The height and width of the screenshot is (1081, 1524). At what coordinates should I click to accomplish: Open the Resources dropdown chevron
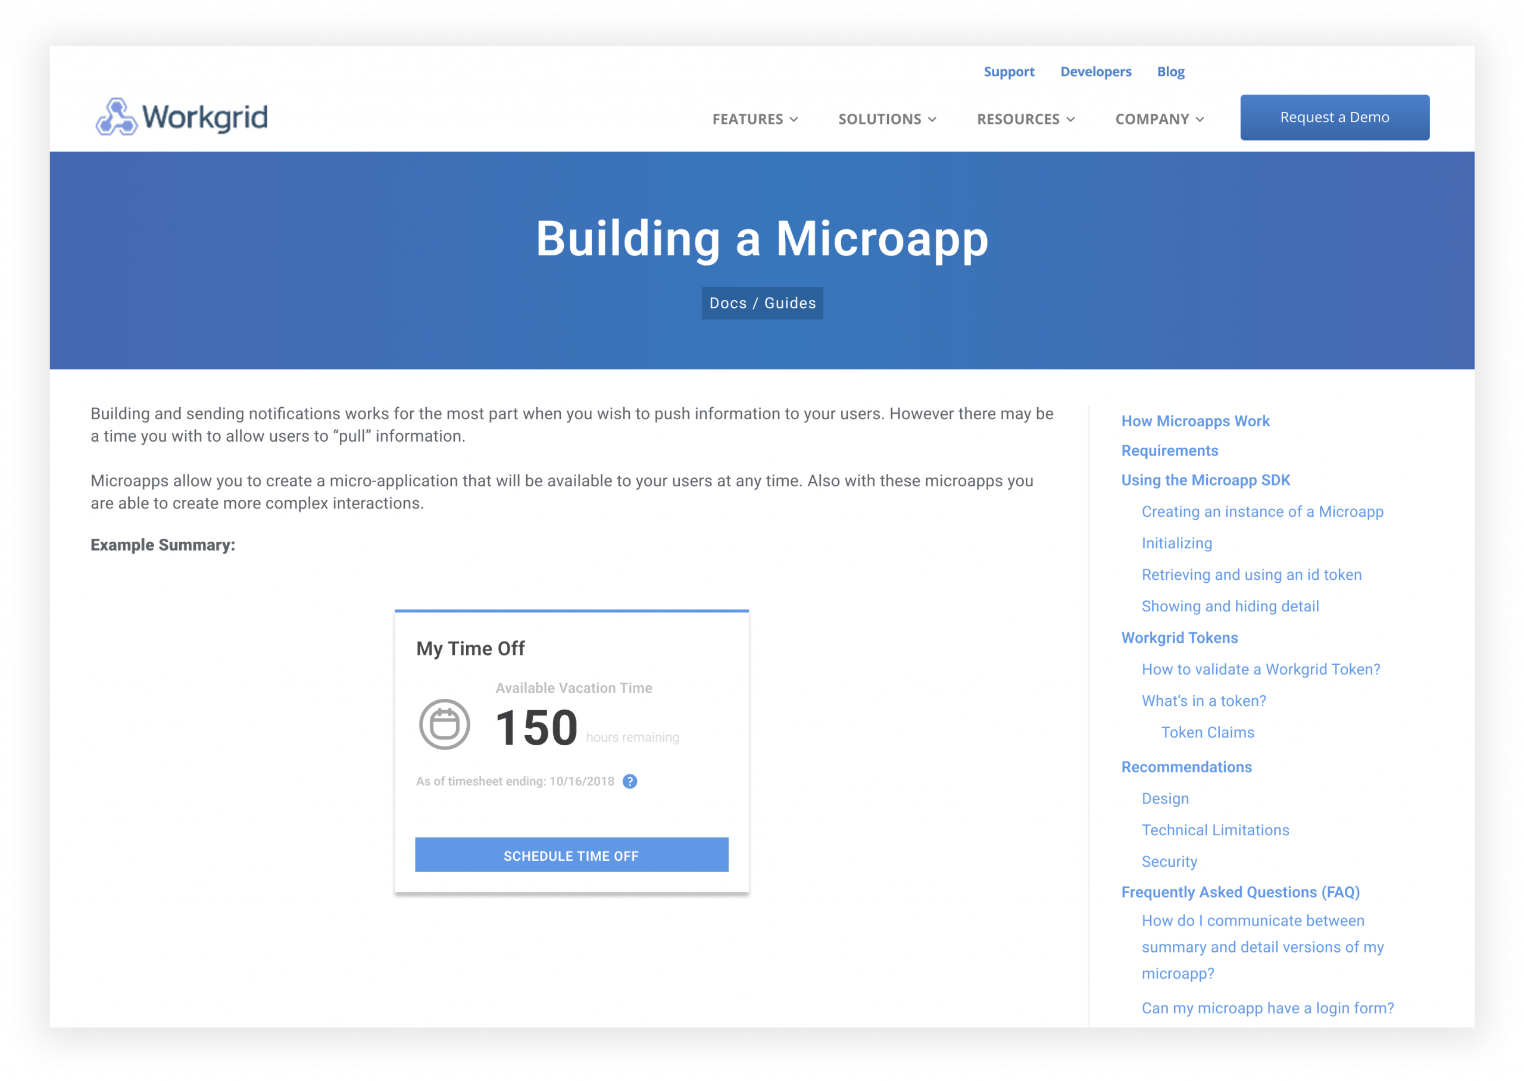(1070, 120)
